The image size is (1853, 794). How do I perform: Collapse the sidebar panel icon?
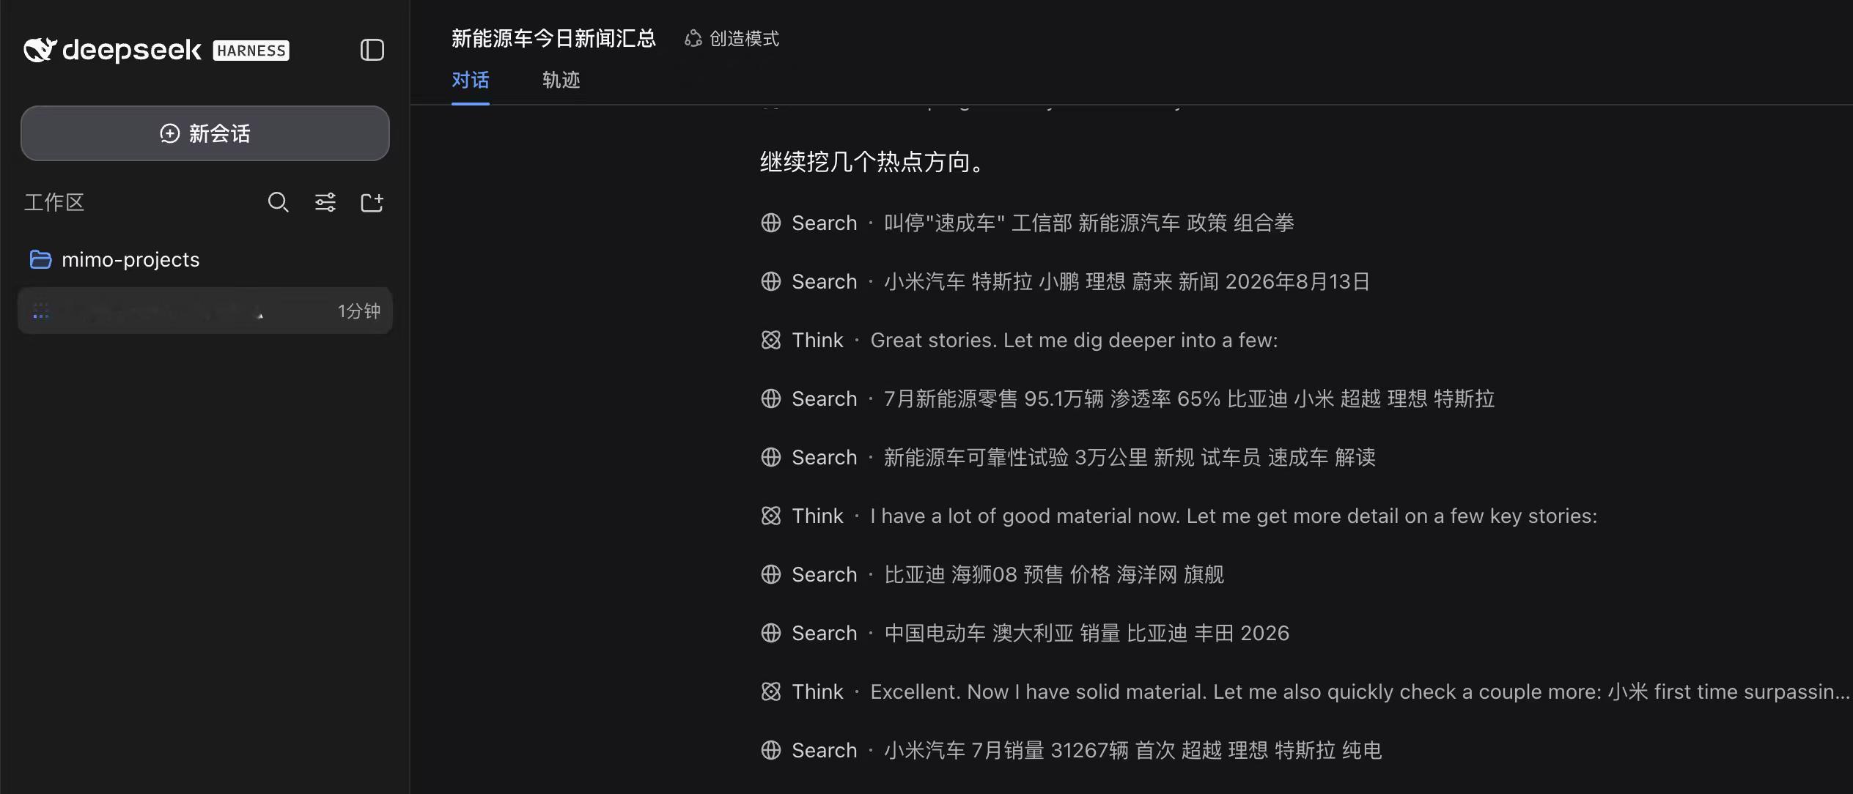point(372,50)
